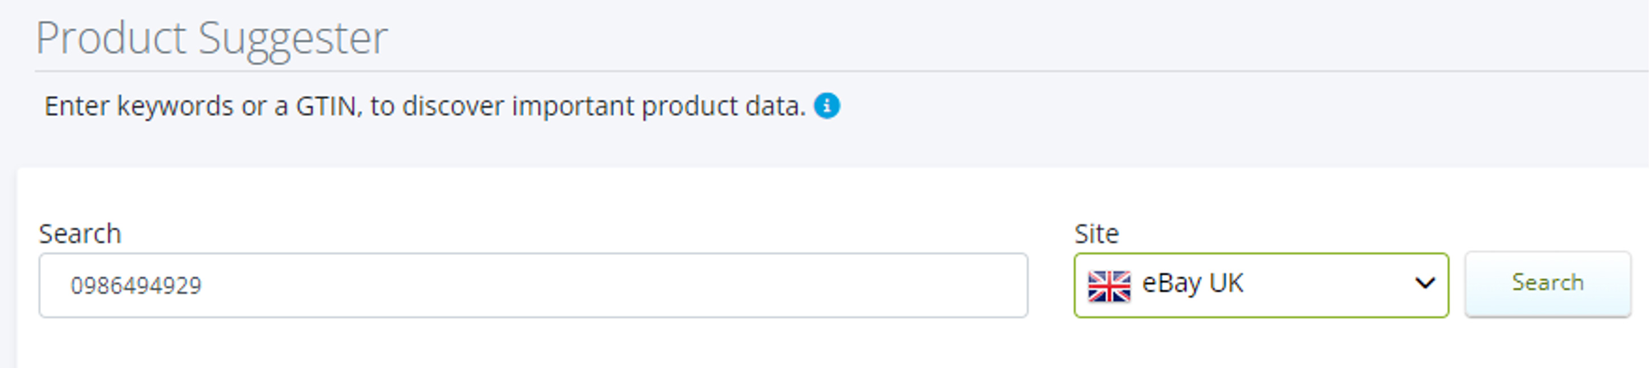Click the word 'GTIN' in the instructions
This screenshot has height=368, width=1651.
click(x=325, y=107)
